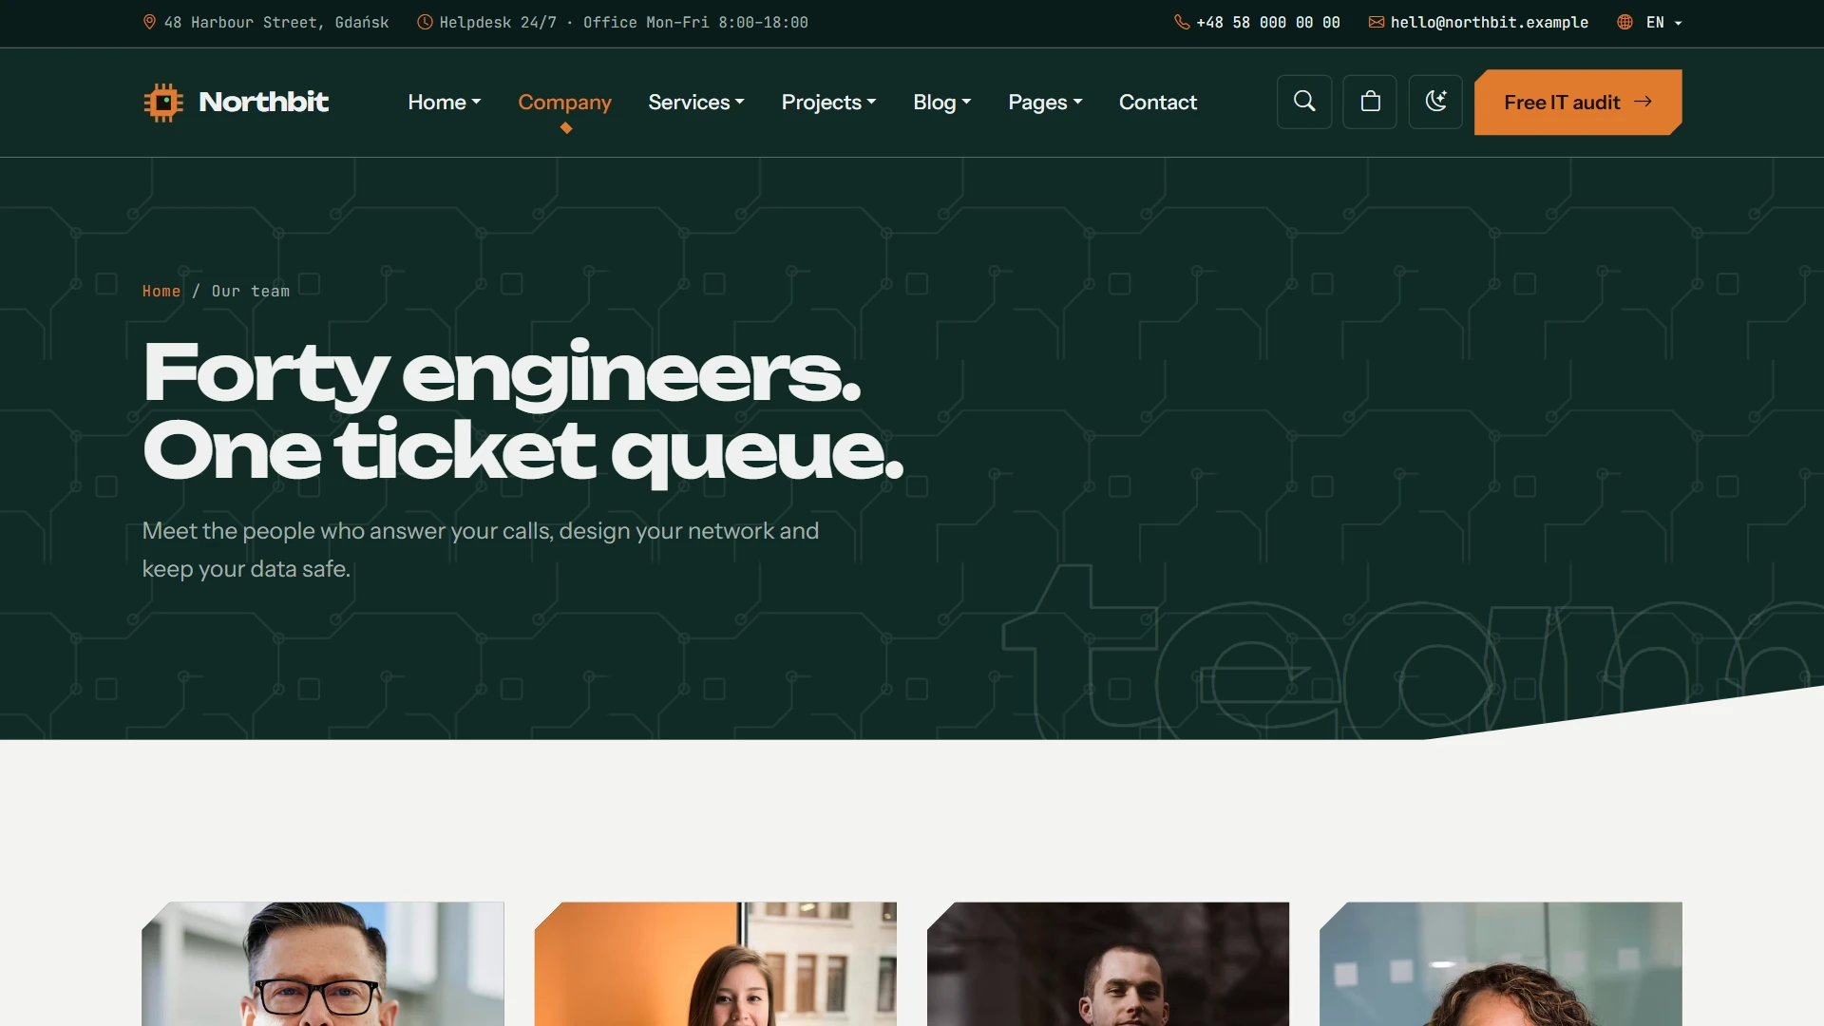Click the location pin icon by Harbour Street
Image resolution: width=1824 pixels, height=1026 pixels.
coord(149,22)
